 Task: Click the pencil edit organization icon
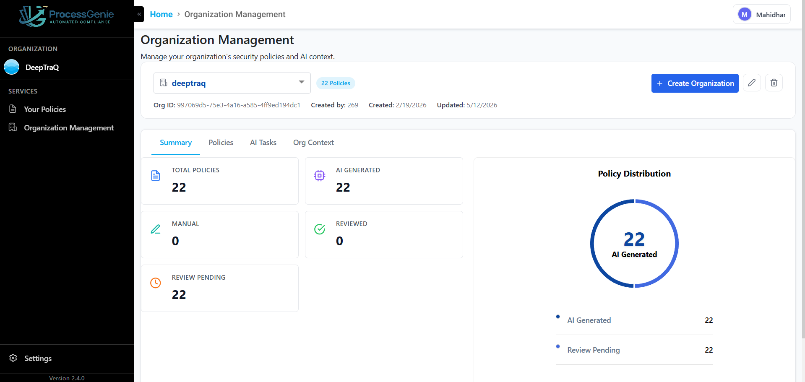tap(752, 83)
